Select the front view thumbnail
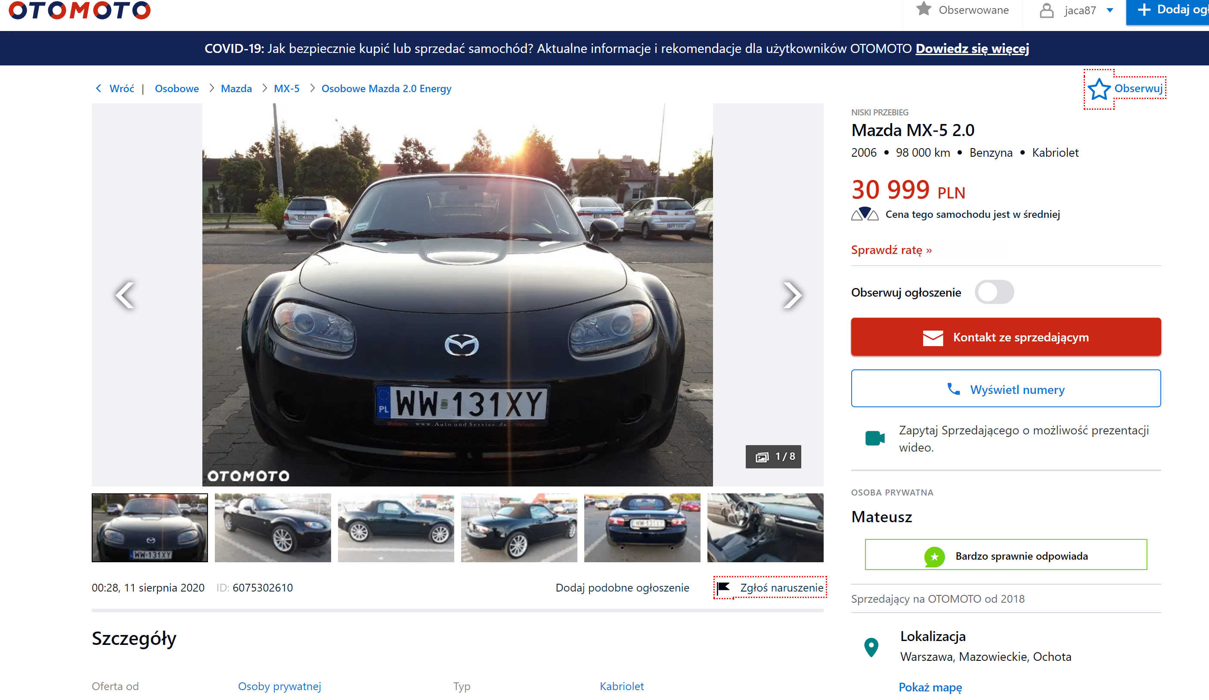 (x=150, y=527)
